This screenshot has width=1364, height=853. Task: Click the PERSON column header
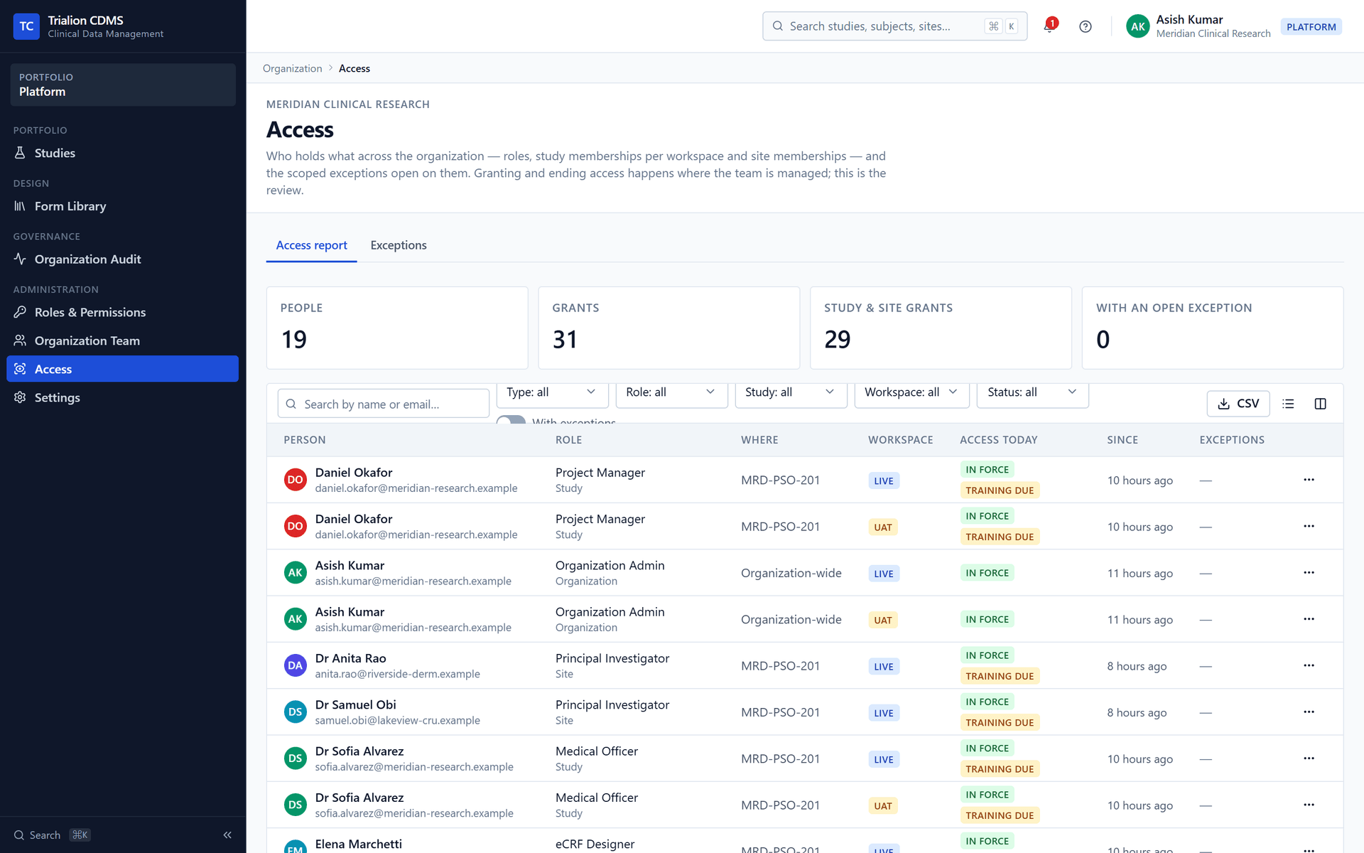[305, 440]
